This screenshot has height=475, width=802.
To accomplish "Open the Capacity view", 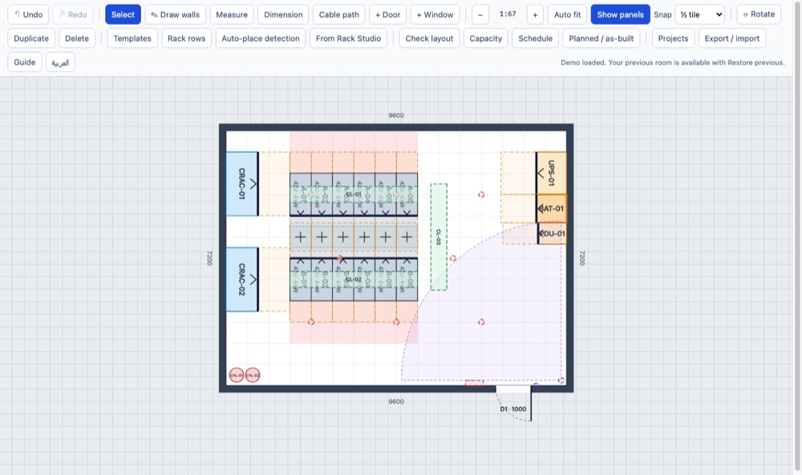I will (x=486, y=38).
